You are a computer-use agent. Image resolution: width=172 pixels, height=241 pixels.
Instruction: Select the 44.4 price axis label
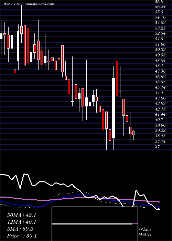pyautogui.click(x=160, y=93)
